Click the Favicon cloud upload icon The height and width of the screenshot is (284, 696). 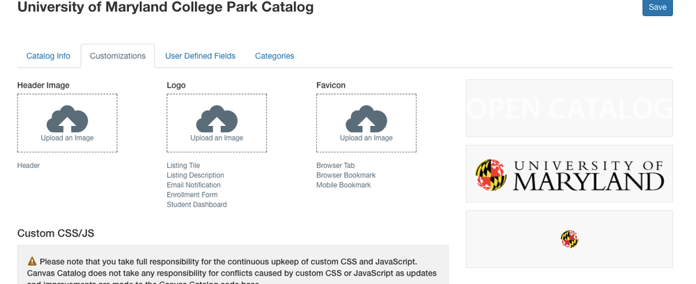[366, 118]
